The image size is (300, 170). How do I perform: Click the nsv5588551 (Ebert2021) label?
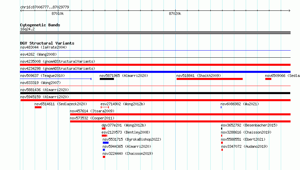[243, 139]
